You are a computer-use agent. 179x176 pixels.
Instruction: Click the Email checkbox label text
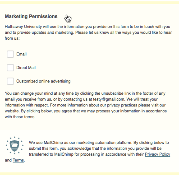click(21, 54)
